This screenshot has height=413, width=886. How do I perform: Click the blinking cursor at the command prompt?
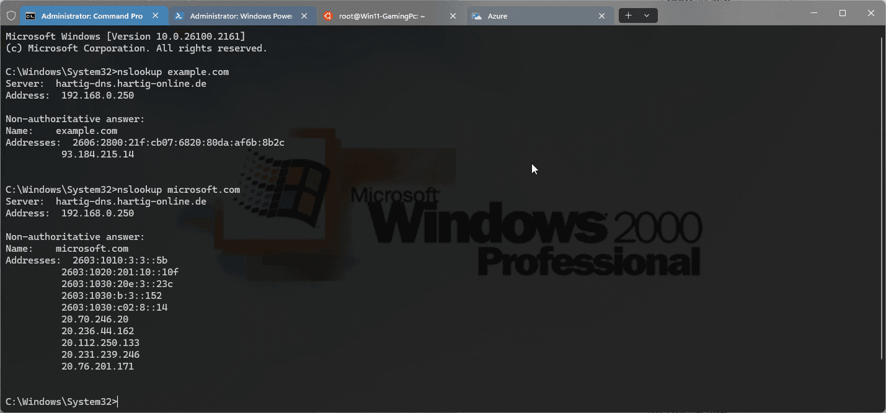pyautogui.click(x=117, y=401)
